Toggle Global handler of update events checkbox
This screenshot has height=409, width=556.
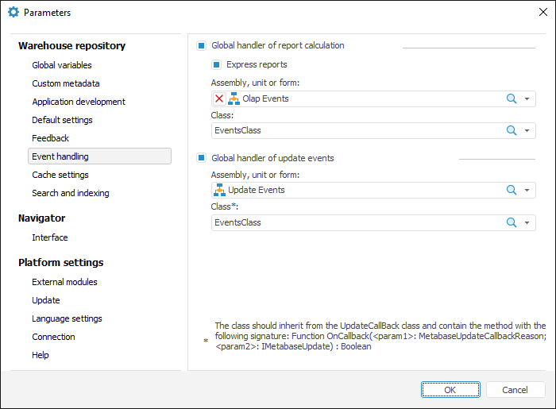202,158
